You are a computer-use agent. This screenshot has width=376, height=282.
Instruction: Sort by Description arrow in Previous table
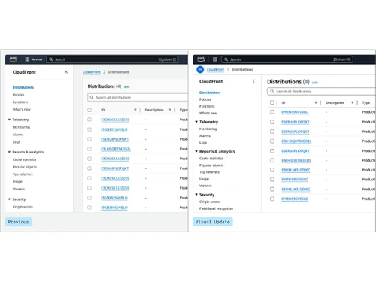(x=170, y=110)
